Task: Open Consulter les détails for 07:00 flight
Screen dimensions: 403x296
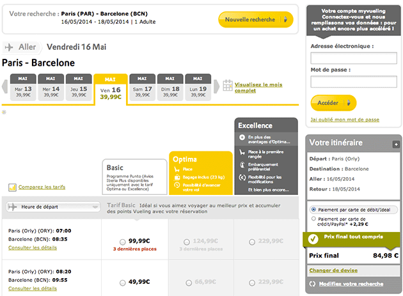Action: pyautogui.click(x=33, y=247)
